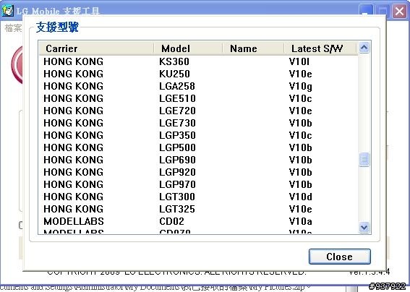
Task: Sort by the Model column header
Action: [x=188, y=48]
